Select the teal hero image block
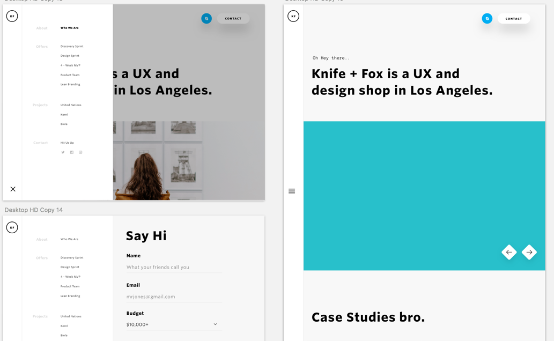The height and width of the screenshot is (341, 554). (424, 196)
